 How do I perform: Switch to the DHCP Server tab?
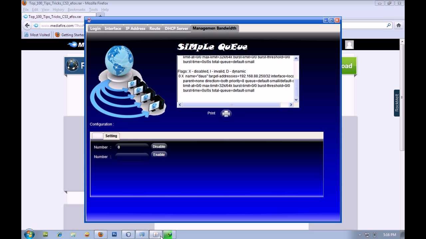[176, 29]
